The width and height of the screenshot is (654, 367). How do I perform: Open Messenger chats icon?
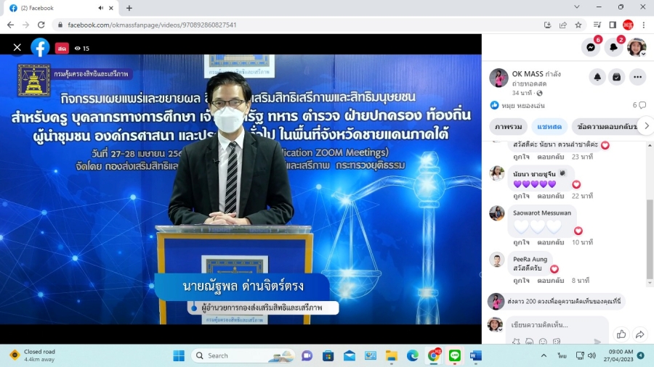[x=592, y=47]
